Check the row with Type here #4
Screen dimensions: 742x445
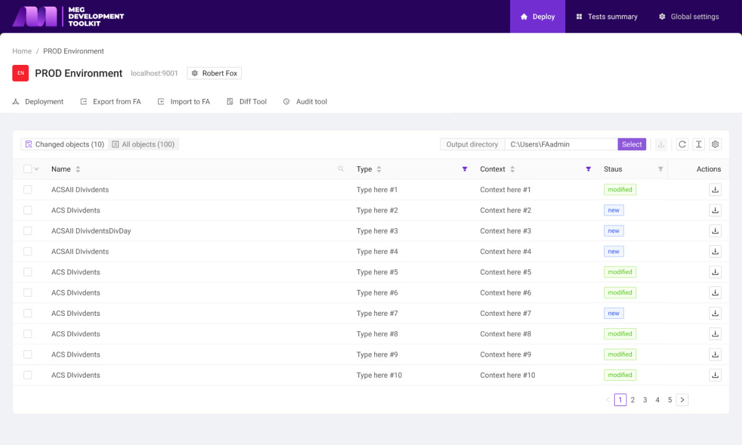tap(28, 252)
